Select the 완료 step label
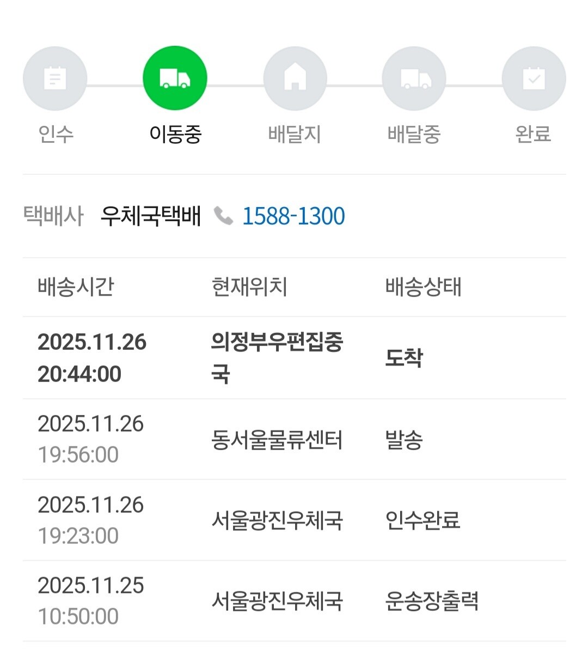The height and width of the screenshot is (649, 588). point(533,134)
